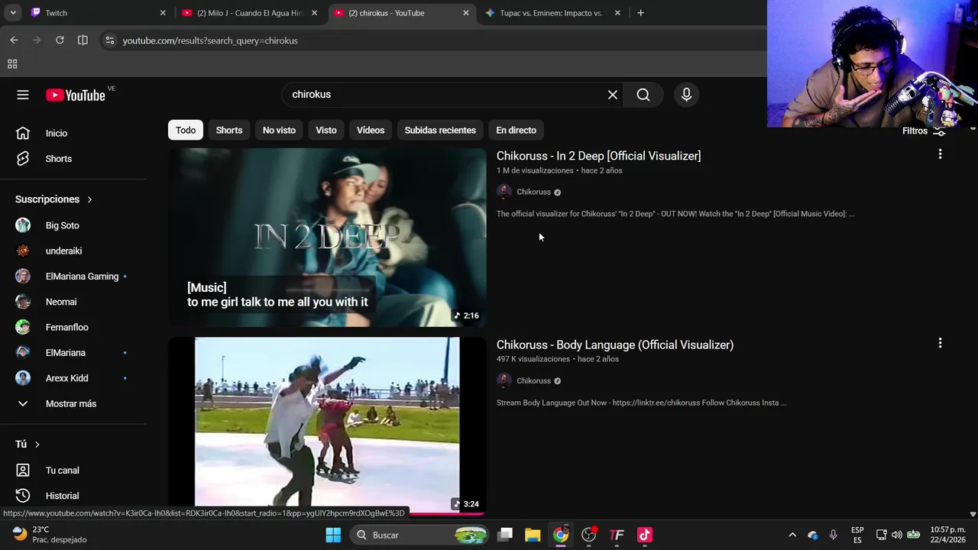Play the Body Language skating thumbnail
The image size is (978, 550).
click(x=327, y=425)
